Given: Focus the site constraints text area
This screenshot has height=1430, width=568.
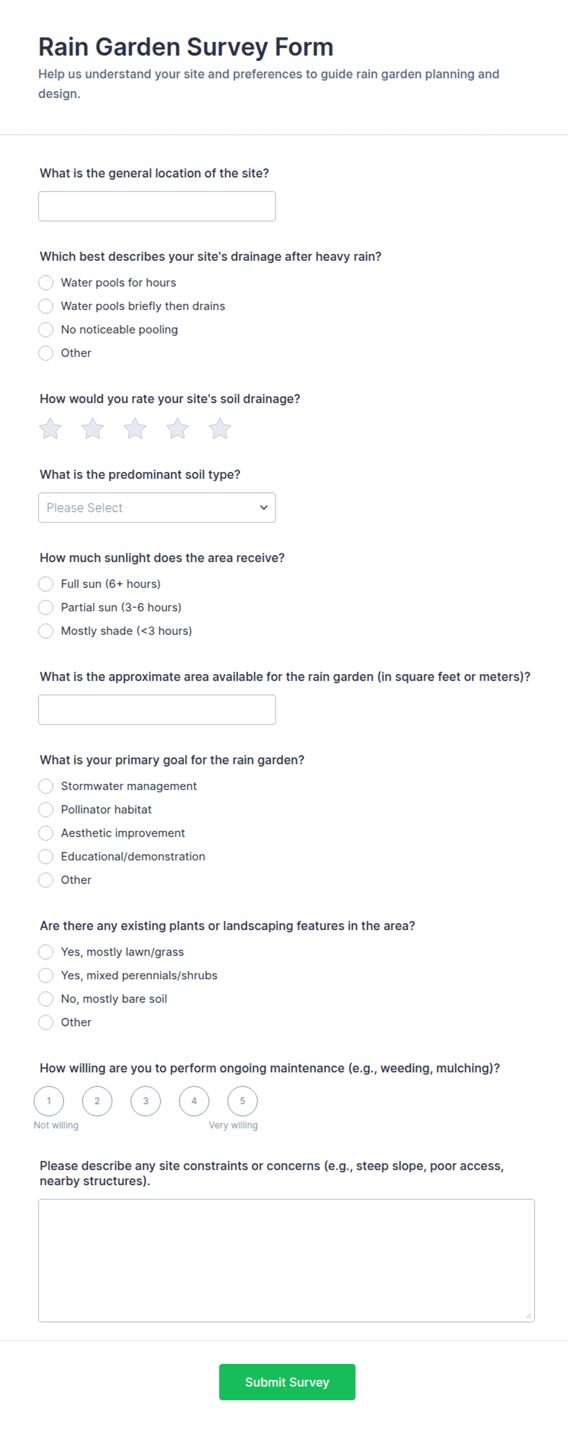Looking at the screenshot, I should click(286, 1260).
